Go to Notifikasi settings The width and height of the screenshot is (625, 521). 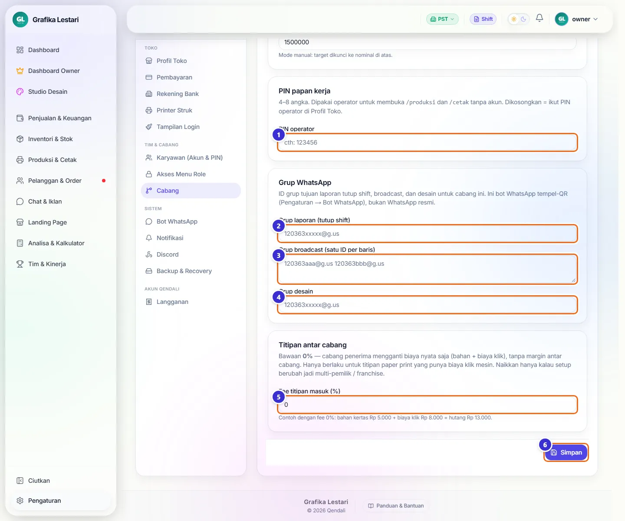pyautogui.click(x=191, y=238)
